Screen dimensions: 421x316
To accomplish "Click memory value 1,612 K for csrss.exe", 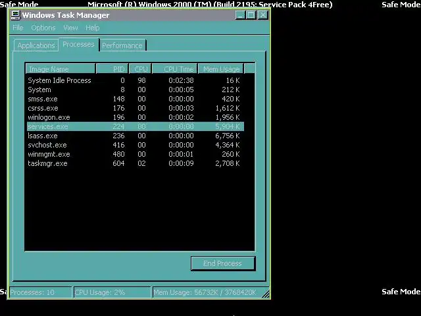I will point(228,108).
